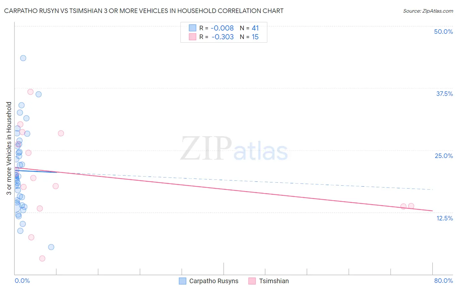
Task: Click the lowest blue data point
Action: click(x=51, y=247)
